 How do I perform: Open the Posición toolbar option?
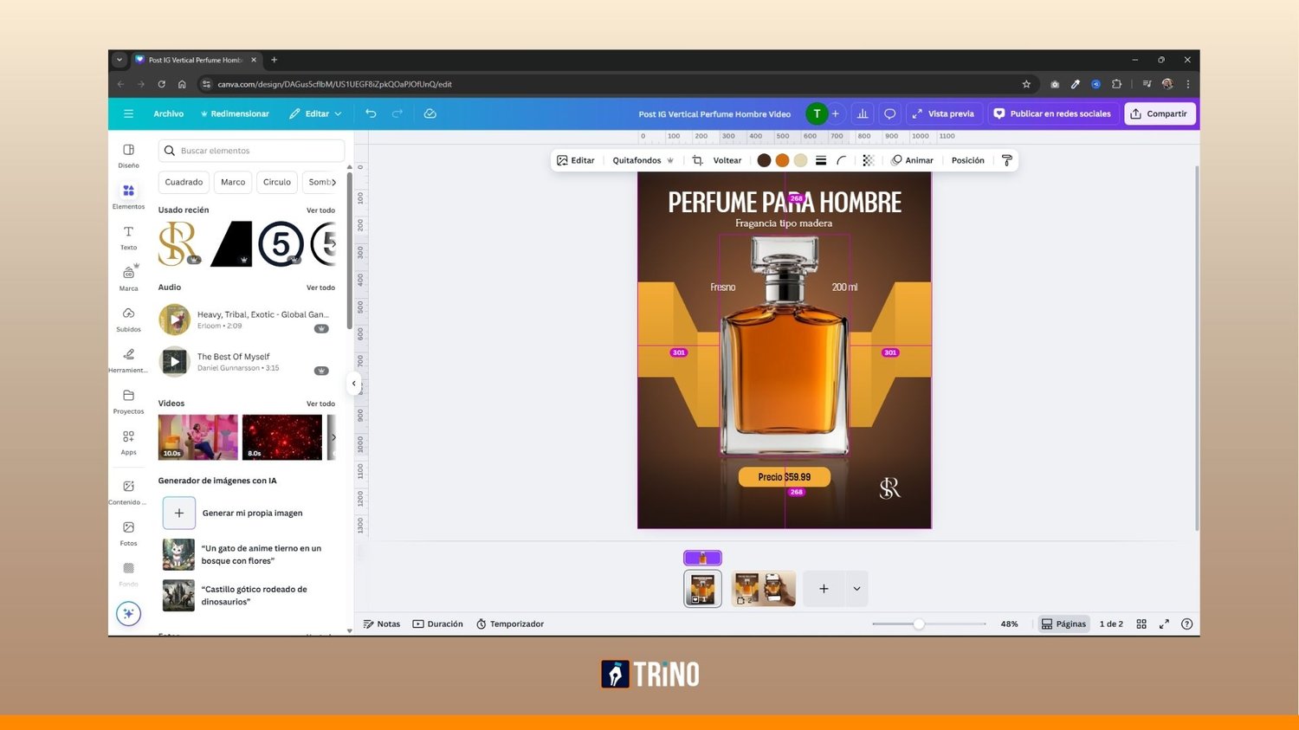click(968, 160)
